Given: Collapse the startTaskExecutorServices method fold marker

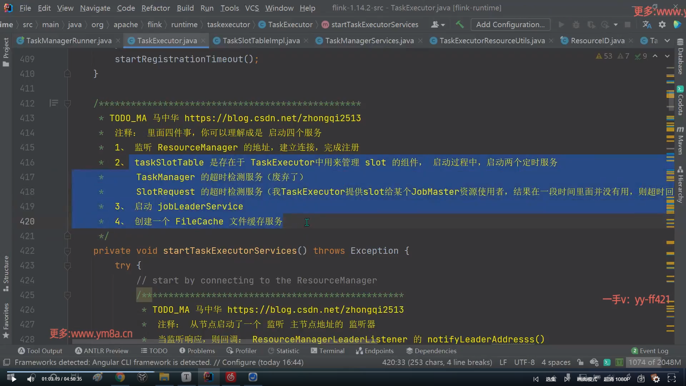Looking at the screenshot, I should (67, 251).
